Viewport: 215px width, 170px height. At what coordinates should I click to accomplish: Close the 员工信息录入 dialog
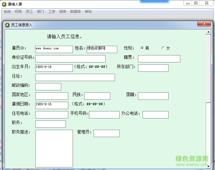click(x=204, y=24)
